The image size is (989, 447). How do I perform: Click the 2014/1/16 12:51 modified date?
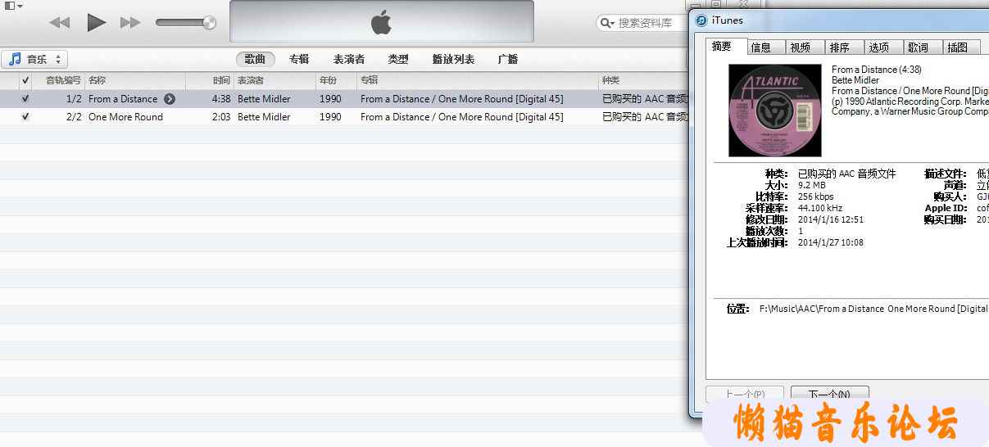831,219
